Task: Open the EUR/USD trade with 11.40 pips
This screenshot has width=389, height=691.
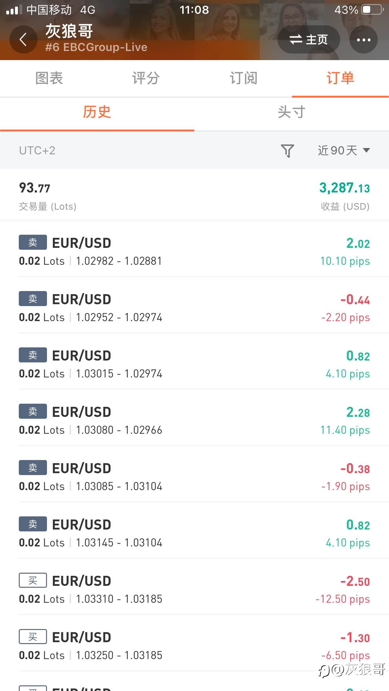Action: click(194, 421)
